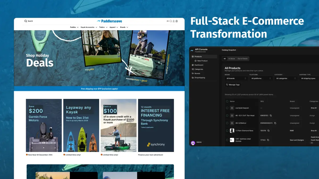Check the Lte Build Deposit row checkbox

pos(227,108)
